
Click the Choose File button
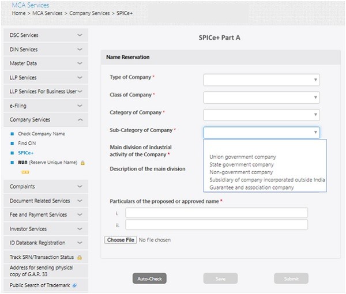120,240
